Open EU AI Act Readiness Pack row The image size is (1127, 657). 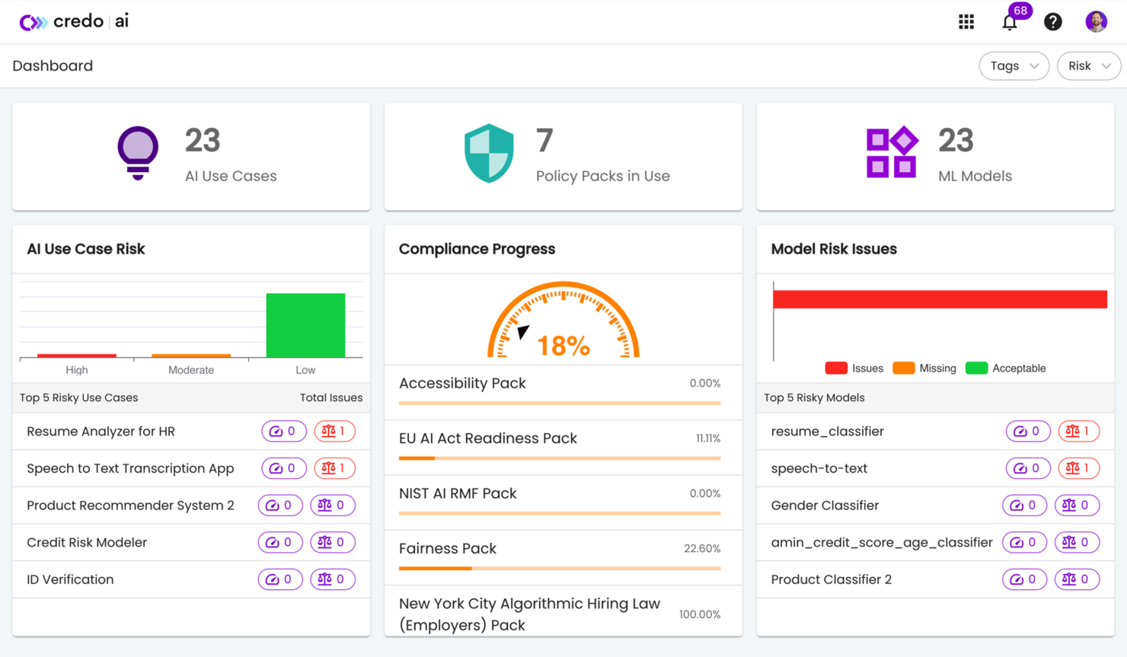coord(563,448)
